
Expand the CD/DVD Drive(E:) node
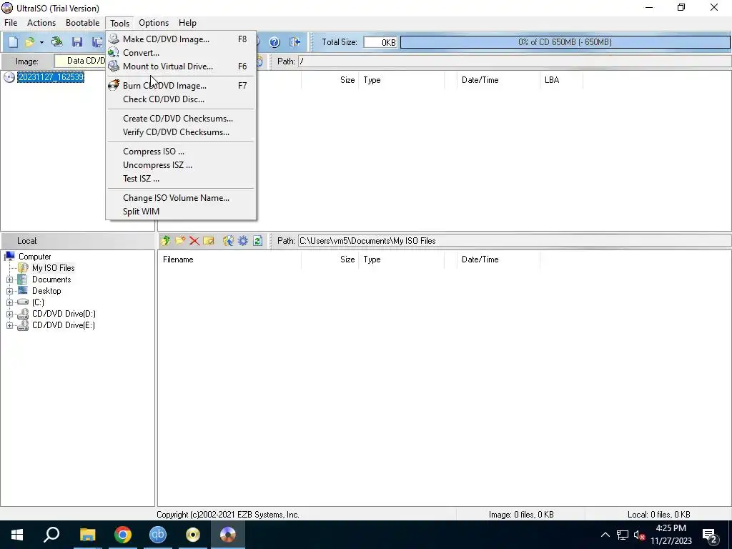pyautogui.click(x=9, y=325)
